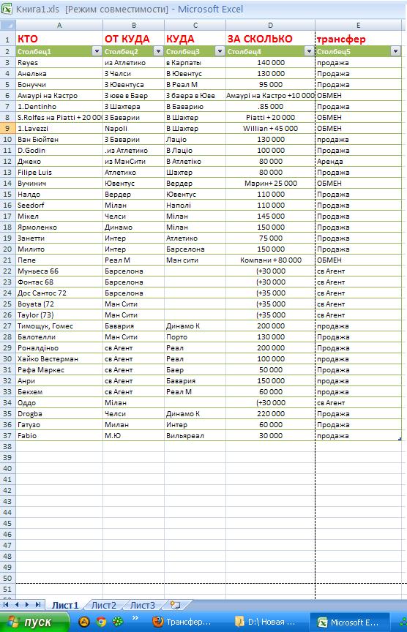Click the Select All corner of the sheet

7,26
